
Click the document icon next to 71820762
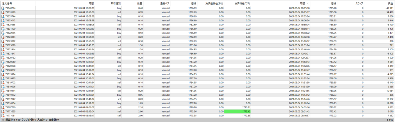3,58
